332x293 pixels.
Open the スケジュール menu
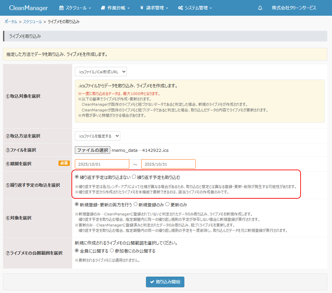[x=75, y=8]
